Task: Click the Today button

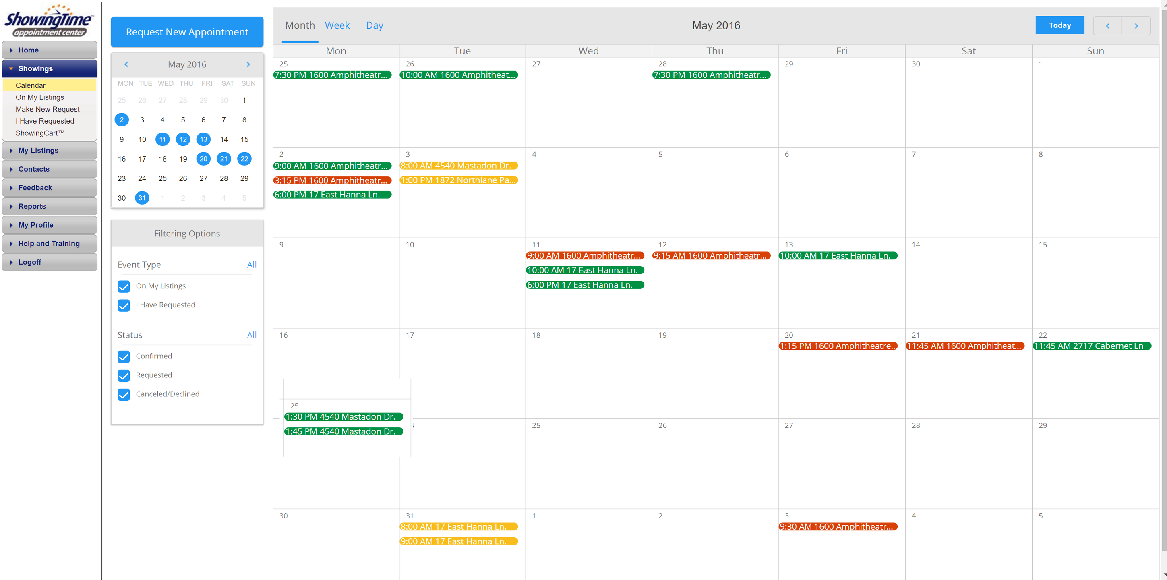Action: tap(1059, 25)
